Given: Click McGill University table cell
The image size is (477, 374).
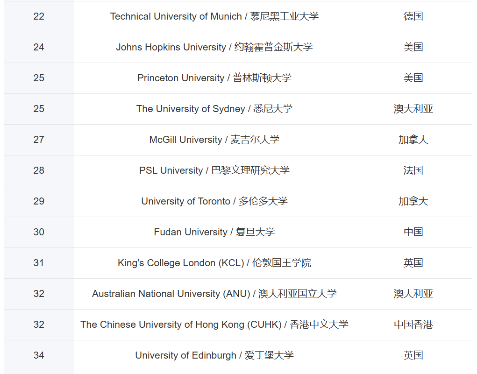Looking at the screenshot, I should pos(214,140).
